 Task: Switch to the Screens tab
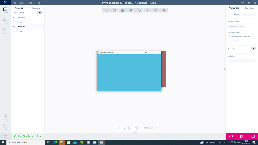click(x=19, y=8)
